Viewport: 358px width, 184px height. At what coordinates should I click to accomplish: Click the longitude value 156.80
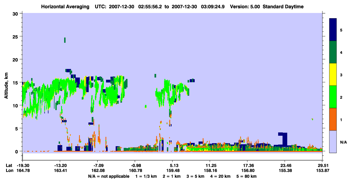[247, 170]
